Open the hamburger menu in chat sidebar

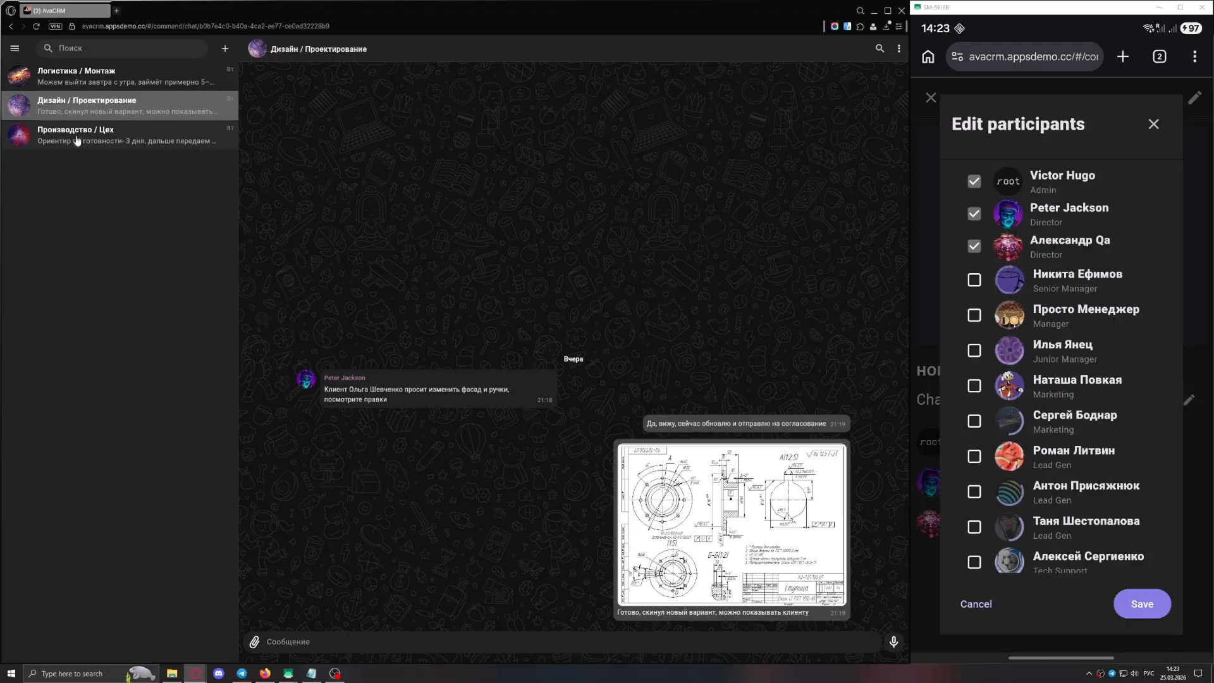(15, 48)
